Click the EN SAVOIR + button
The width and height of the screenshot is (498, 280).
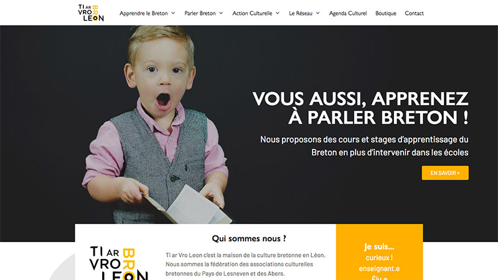445,173
